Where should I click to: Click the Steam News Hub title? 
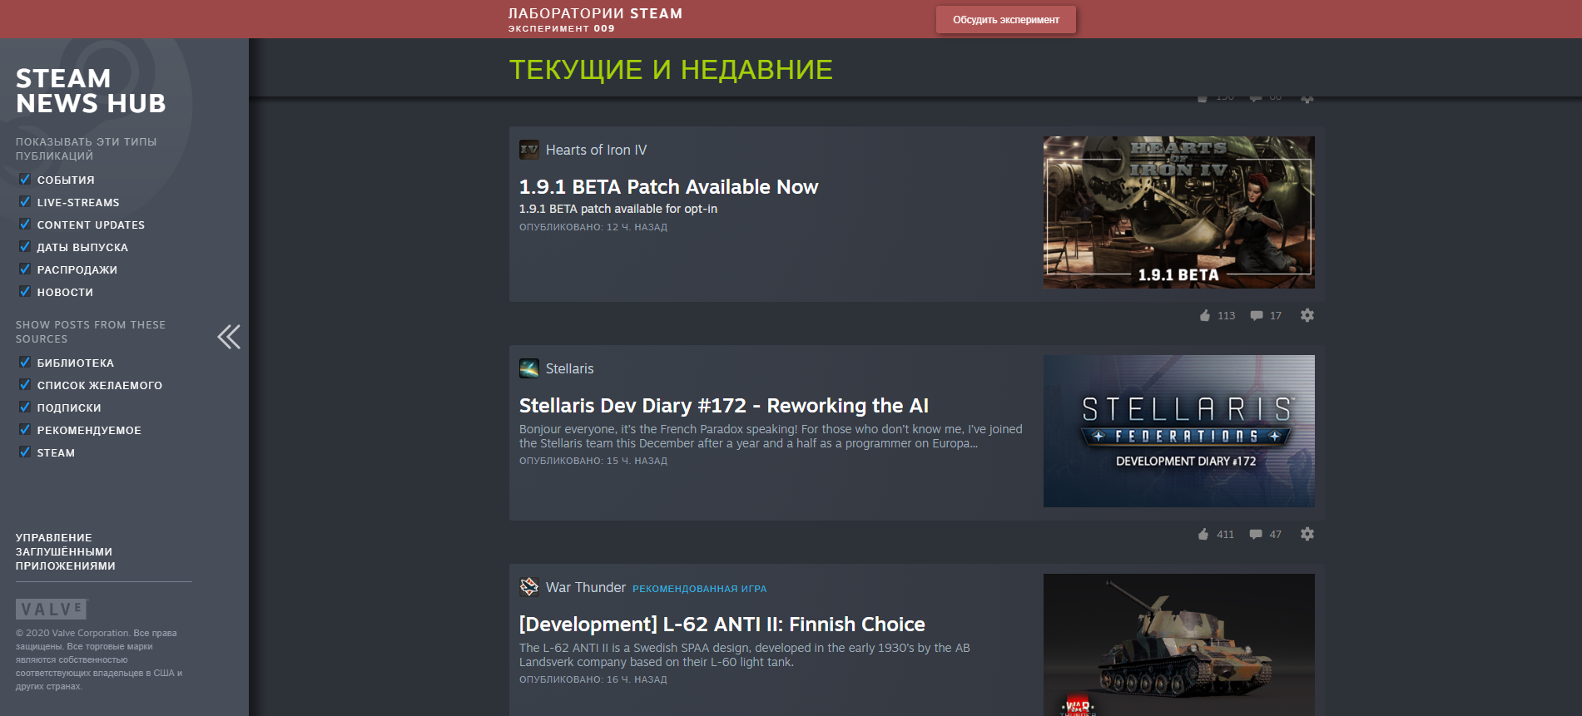pos(91,91)
